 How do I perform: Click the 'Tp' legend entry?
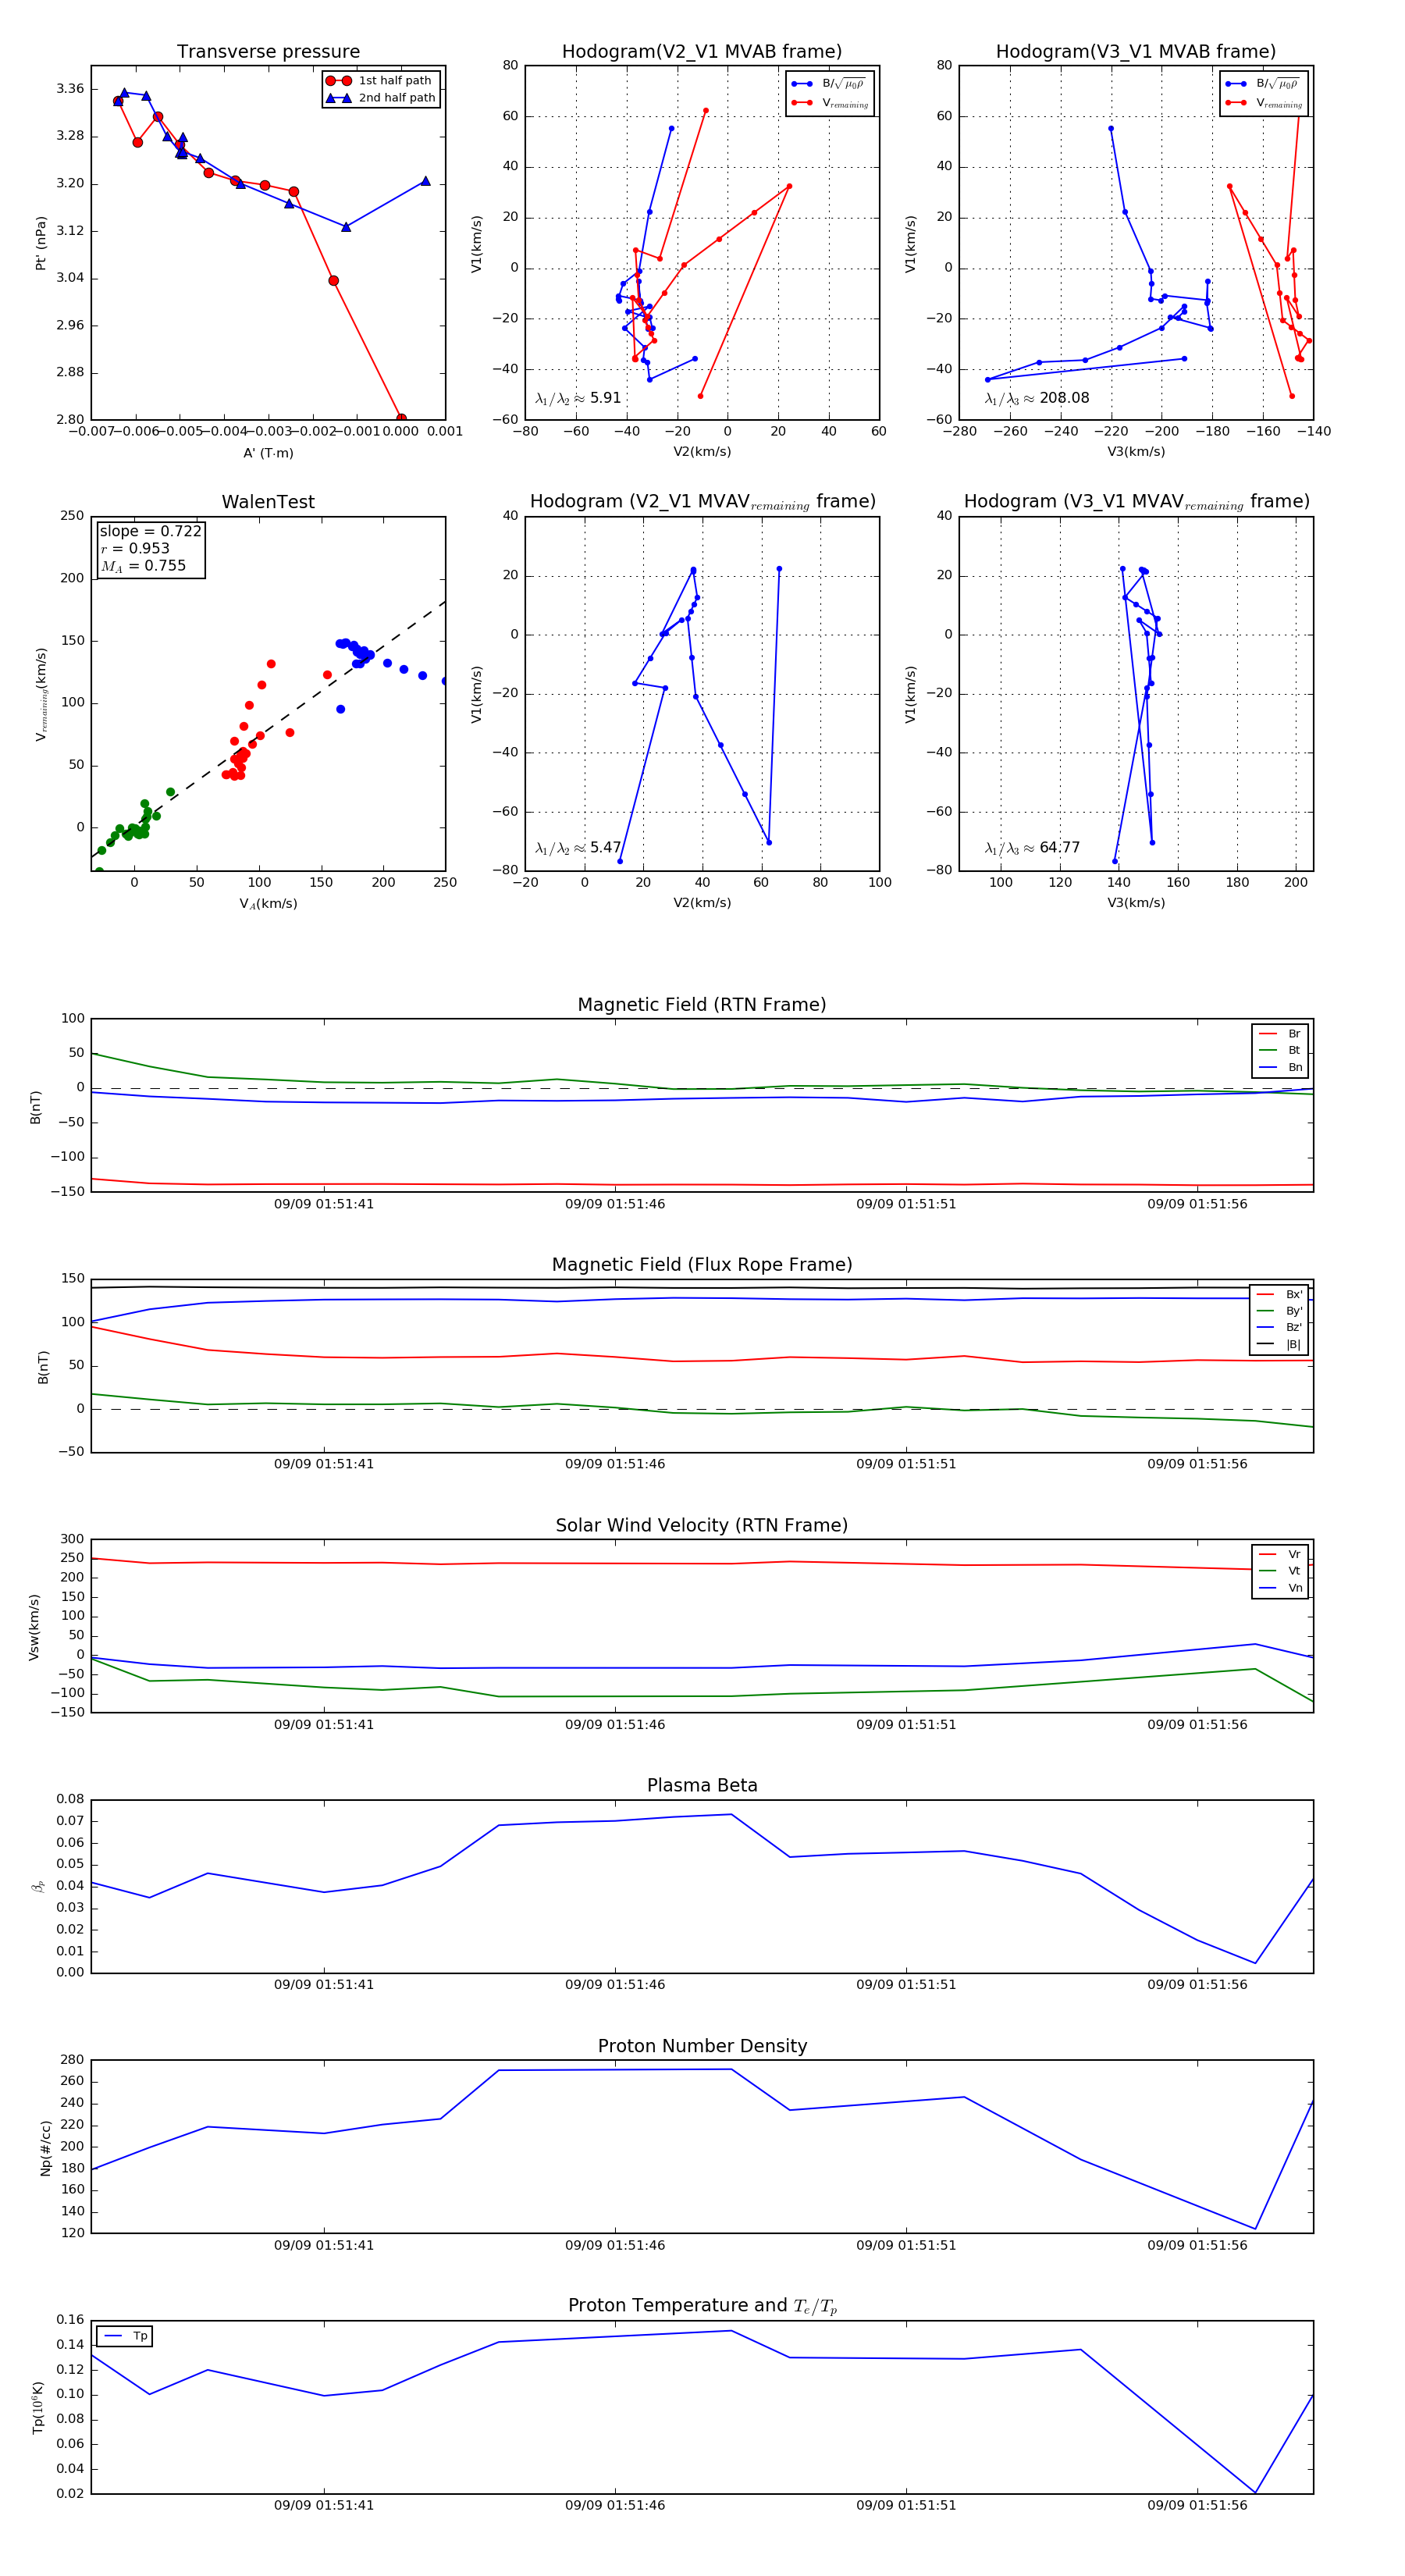(126, 2336)
